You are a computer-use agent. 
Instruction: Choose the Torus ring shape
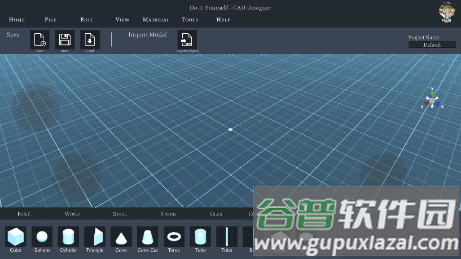[x=174, y=236]
